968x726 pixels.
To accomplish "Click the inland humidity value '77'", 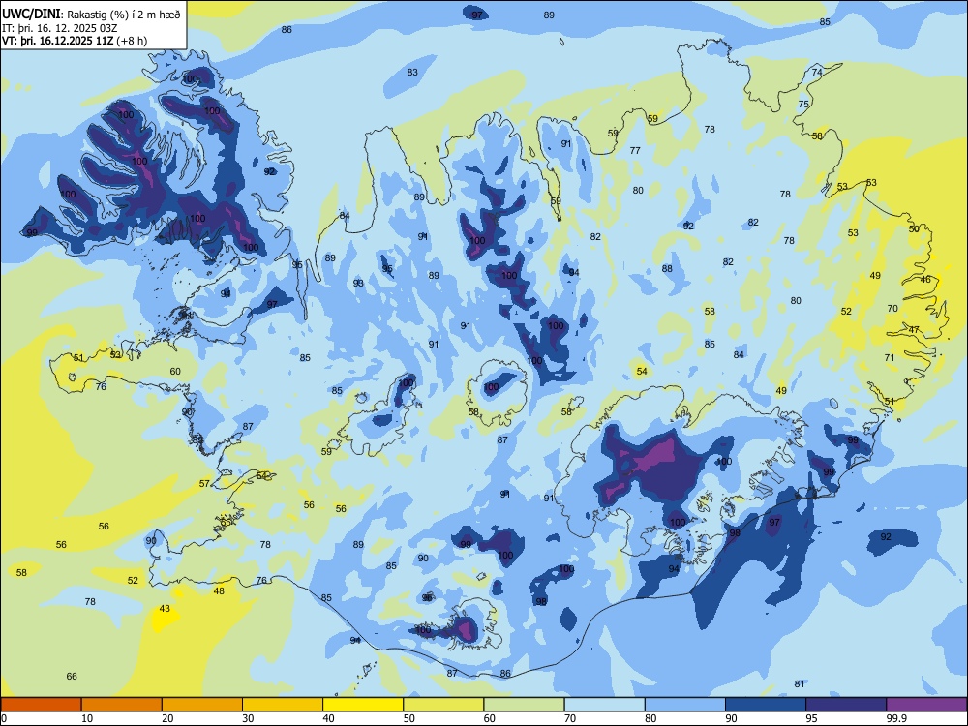I will (635, 151).
